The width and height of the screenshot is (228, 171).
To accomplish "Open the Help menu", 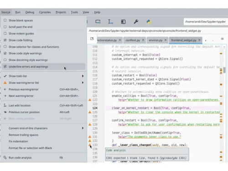I will (97, 12).
